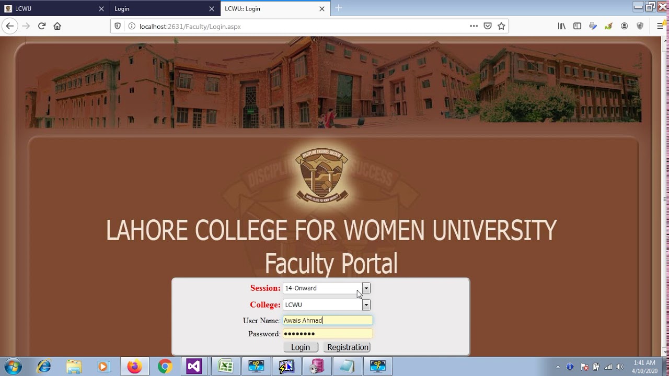Open Windows Media Player from the taskbar
This screenshot has height=376, width=669.
click(x=103, y=367)
